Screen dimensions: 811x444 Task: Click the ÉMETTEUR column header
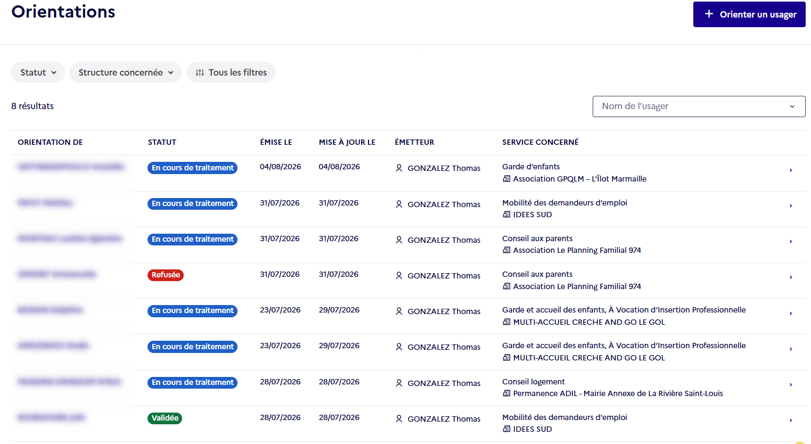[x=414, y=142]
